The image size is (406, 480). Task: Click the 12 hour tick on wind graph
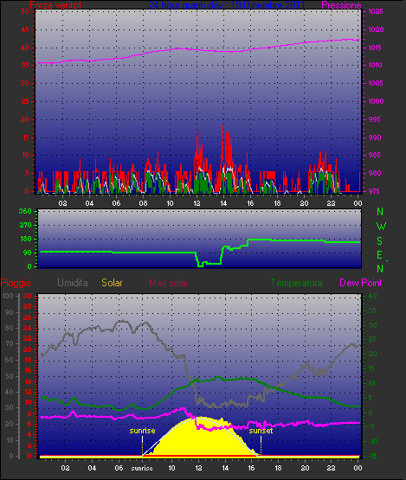coord(197,203)
